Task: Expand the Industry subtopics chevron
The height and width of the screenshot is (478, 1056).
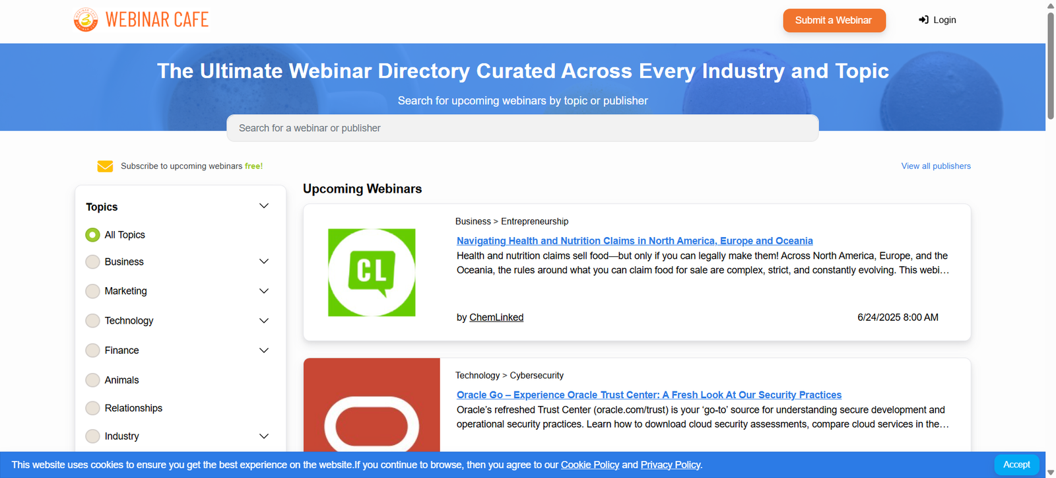Action: click(264, 436)
